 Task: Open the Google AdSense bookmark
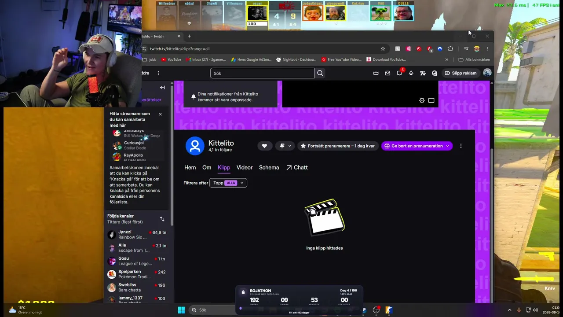[x=252, y=59]
